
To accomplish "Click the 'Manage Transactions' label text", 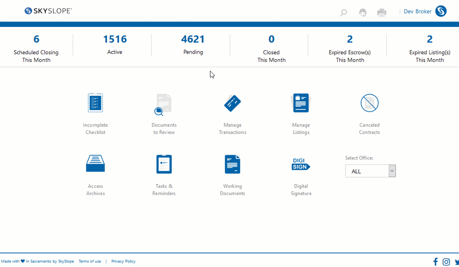I will tap(232, 129).
